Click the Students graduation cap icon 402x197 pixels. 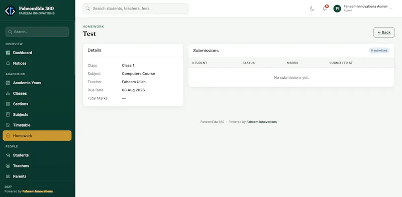click(8, 155)
